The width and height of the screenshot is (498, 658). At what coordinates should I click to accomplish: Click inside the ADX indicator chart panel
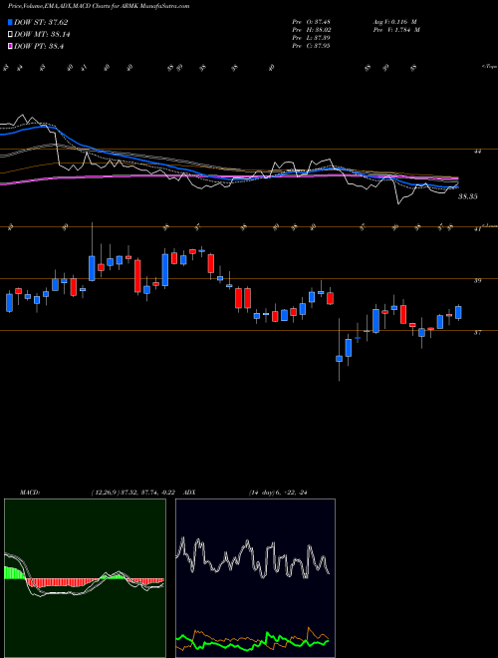255,578
